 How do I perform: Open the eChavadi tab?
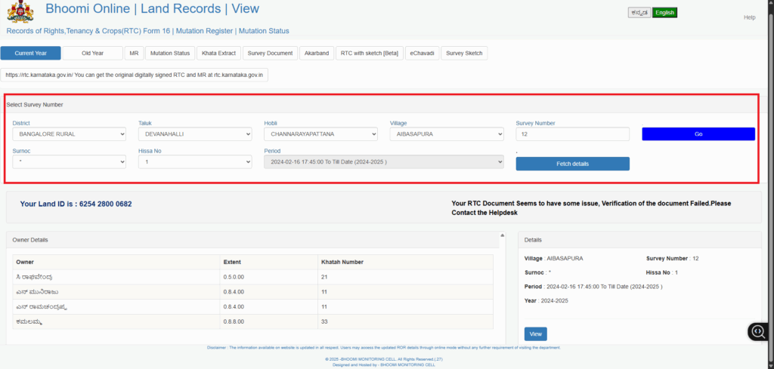[422, 54]
